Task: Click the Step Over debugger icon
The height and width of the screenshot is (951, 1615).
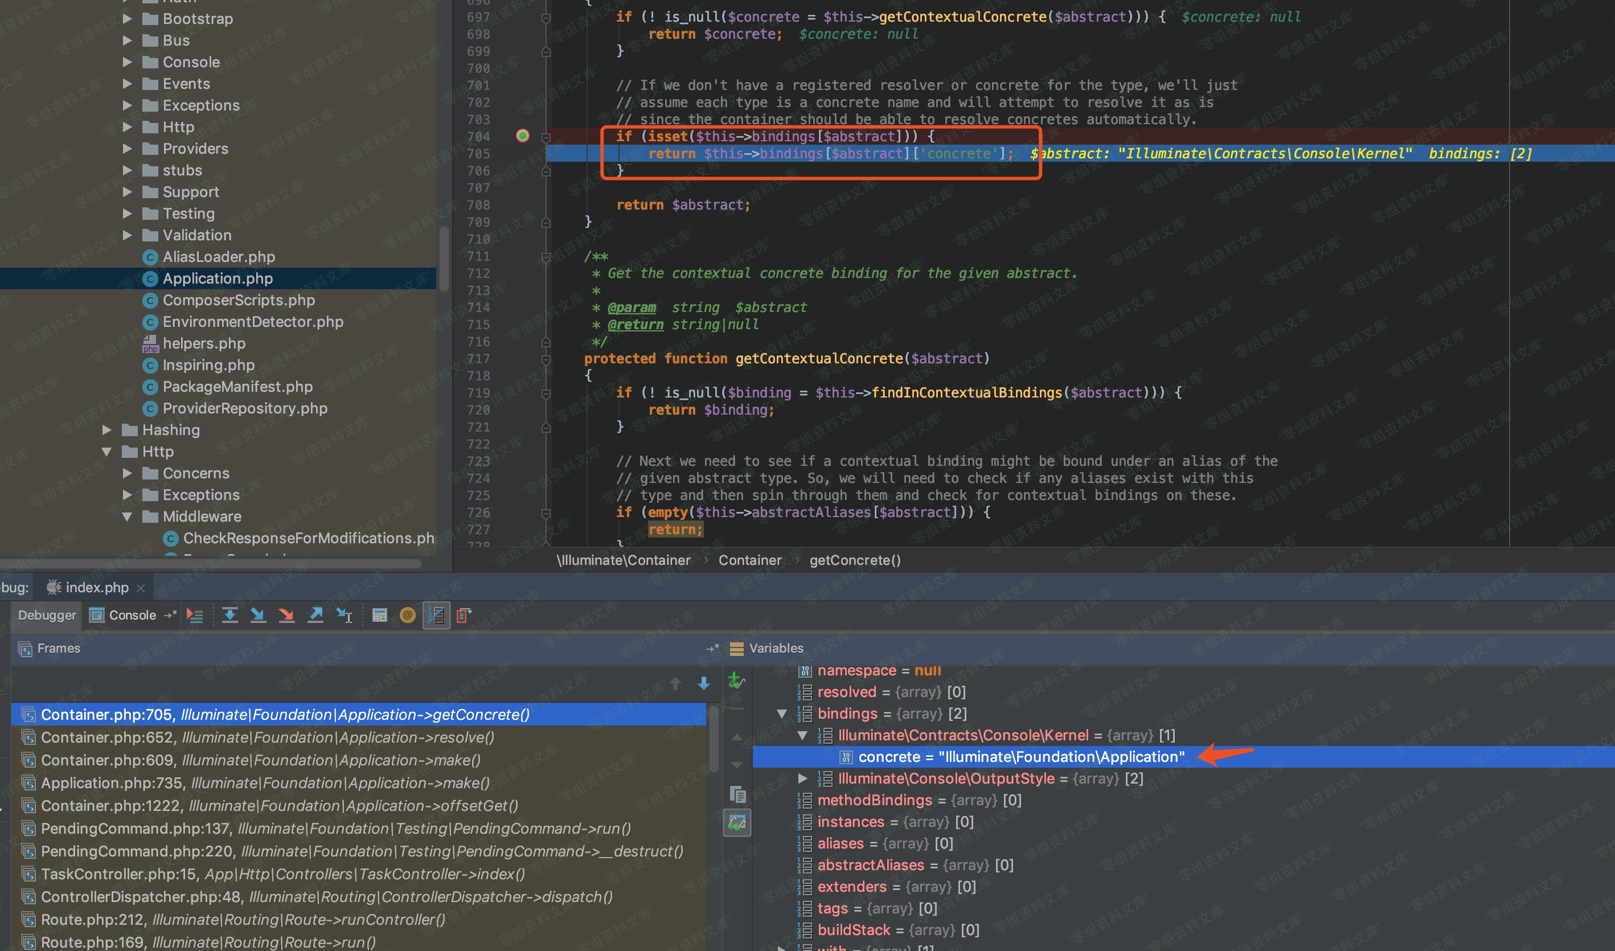Action: [x=230, y=616]
